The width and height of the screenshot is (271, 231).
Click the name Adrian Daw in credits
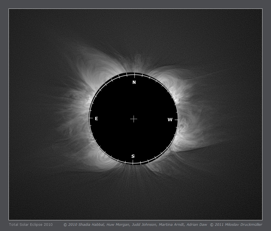tap(197, 225)
